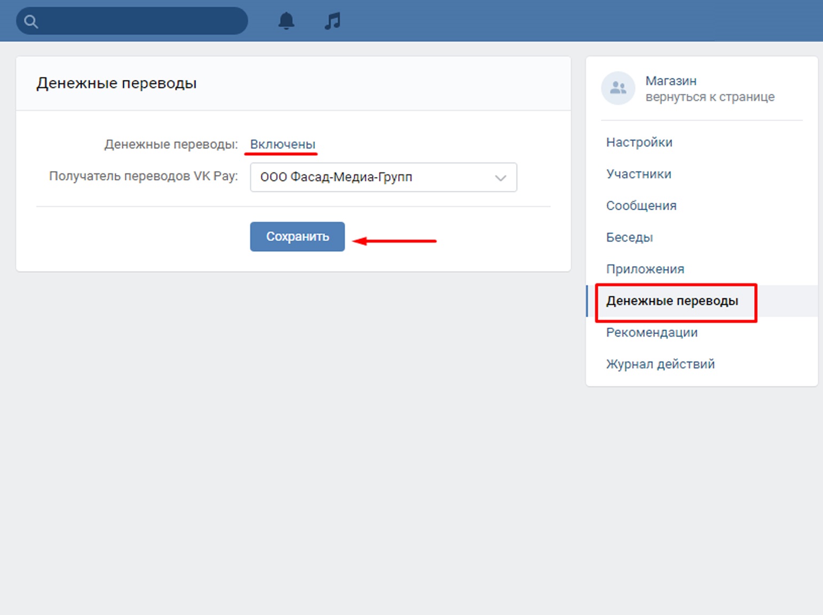Click the Магазин group avatar icon
The height and width of the screenshot is (615, 823).
pyautogui.click(x=618, y=88)
